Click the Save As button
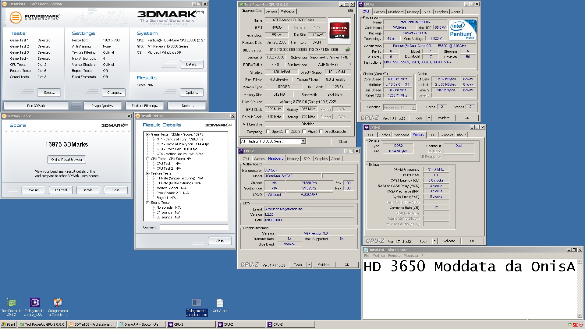 coord(34,190)
